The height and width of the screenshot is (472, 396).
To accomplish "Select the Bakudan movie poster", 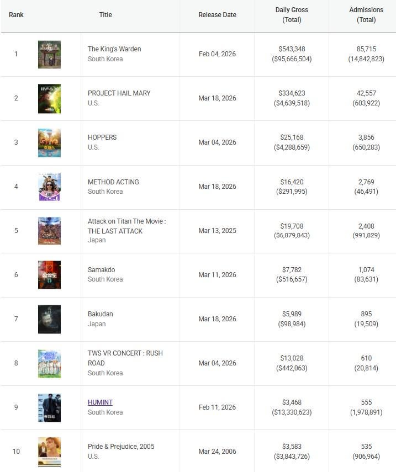I will pyautogui.click(x=49, y=319).
